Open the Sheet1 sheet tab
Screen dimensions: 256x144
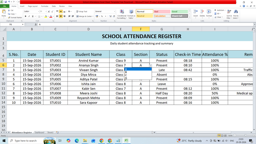[x=50, y=132]
